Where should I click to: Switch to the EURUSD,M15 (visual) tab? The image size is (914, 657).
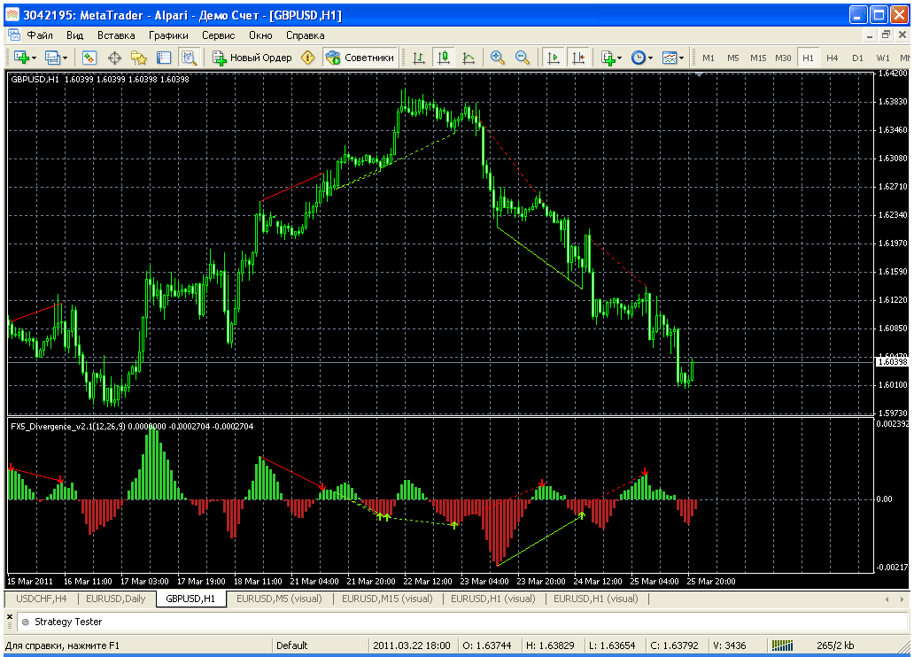[x=387, y=599]
